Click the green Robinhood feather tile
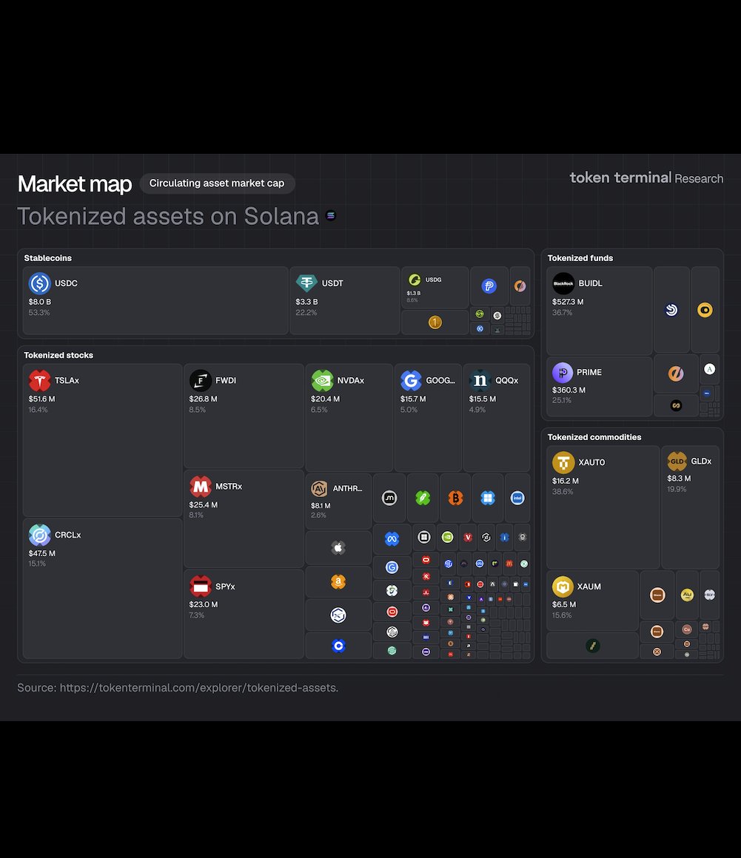Image resolution: width=741 pixels, height=858 pixels. point(423,498)
